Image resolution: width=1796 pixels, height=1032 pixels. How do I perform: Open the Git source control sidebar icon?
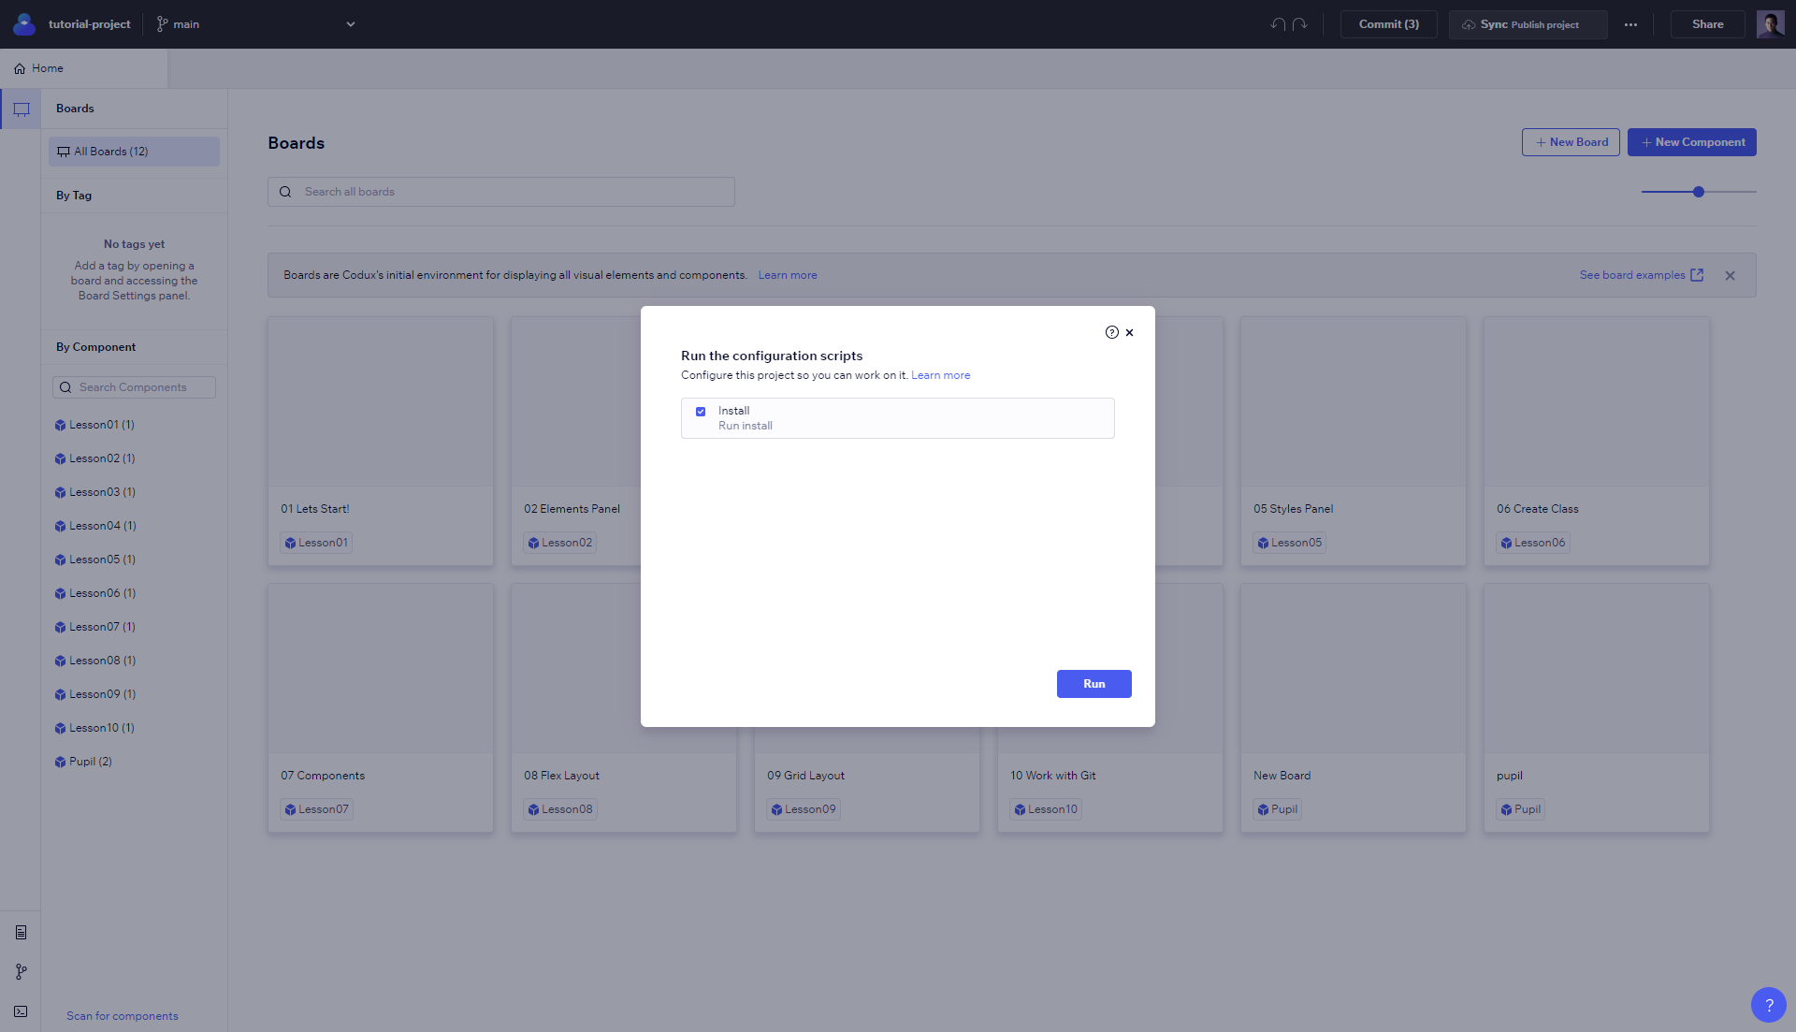[x=21, y=972]
